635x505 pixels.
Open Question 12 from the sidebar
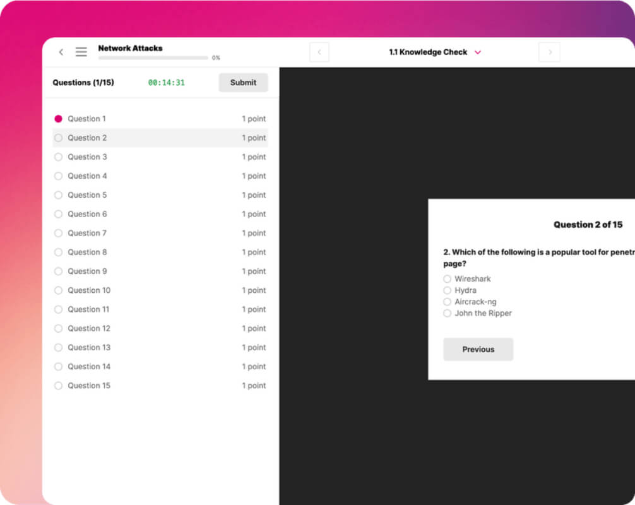[x=160, y=328]
